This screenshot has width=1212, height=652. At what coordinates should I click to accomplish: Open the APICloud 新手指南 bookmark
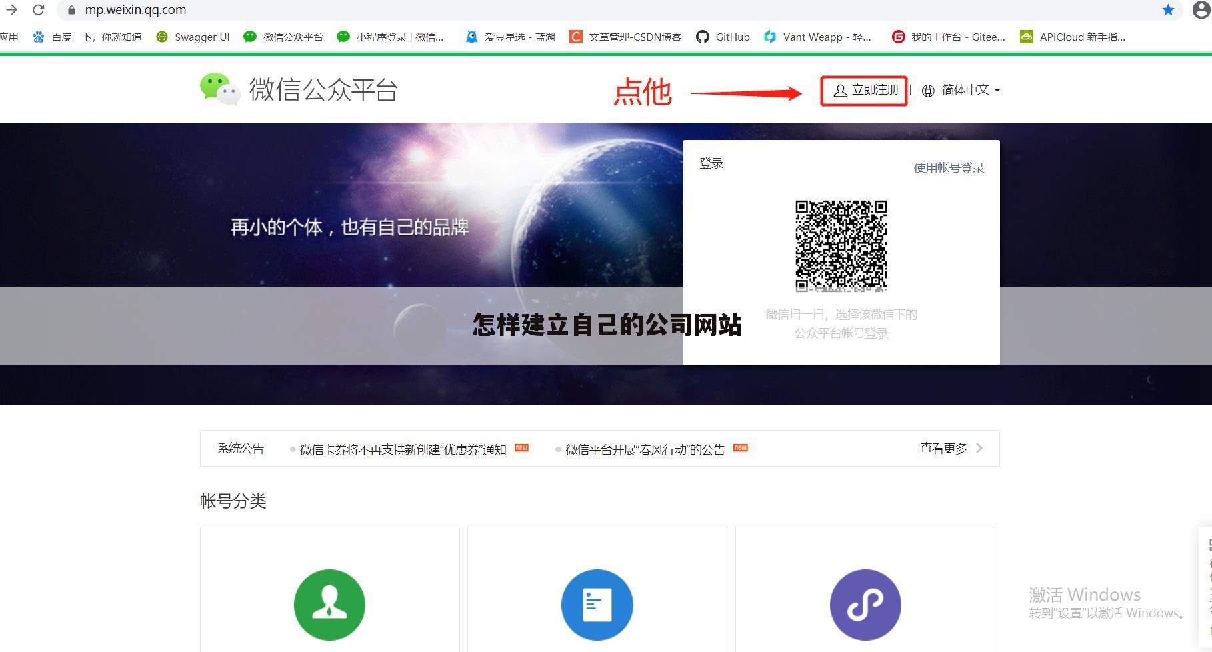[x=1073, y=37]
